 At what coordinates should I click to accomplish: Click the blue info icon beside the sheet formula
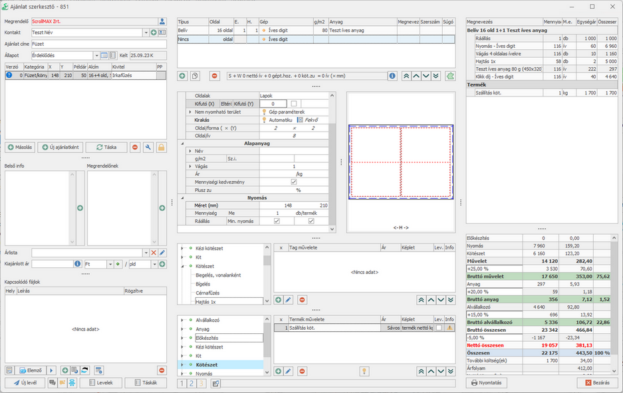[x=393, y=76]
